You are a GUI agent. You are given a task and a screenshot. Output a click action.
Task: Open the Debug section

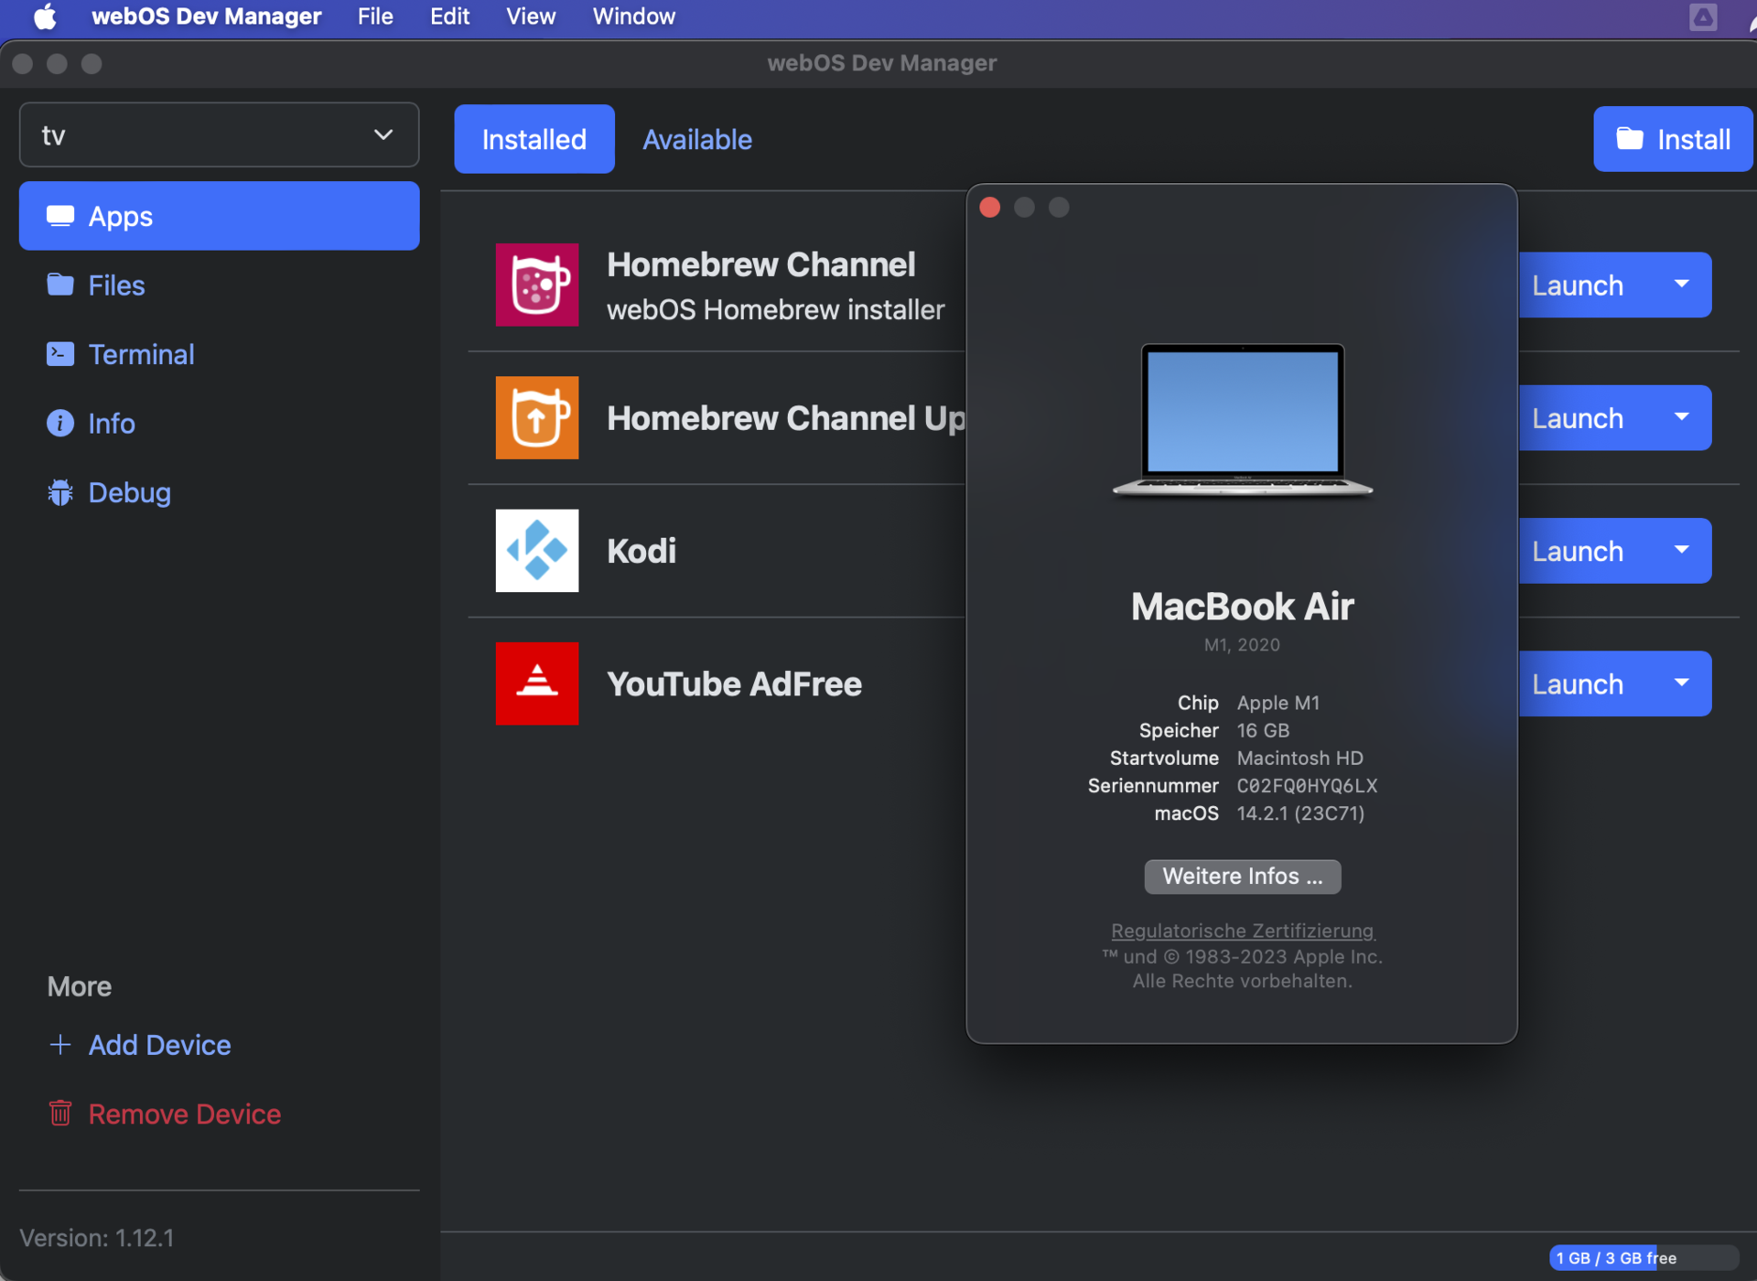click(x=129, y=492)
